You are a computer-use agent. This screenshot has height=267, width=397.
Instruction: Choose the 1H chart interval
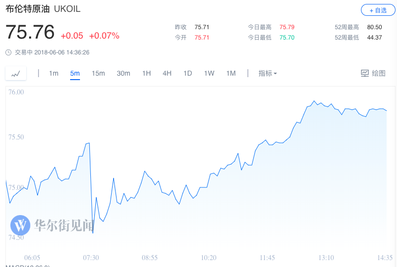pyautogui.click(x=147, y=73)
